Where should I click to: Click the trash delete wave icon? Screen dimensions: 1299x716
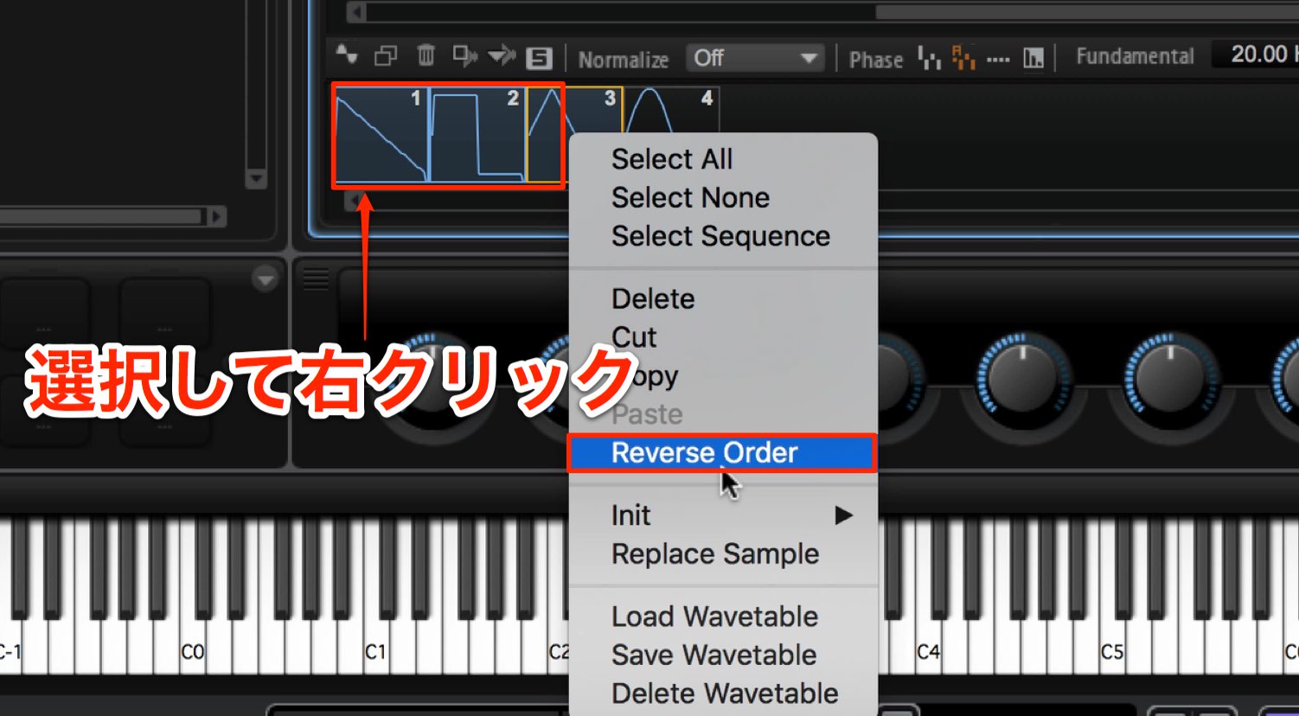[x=426, y=56]
